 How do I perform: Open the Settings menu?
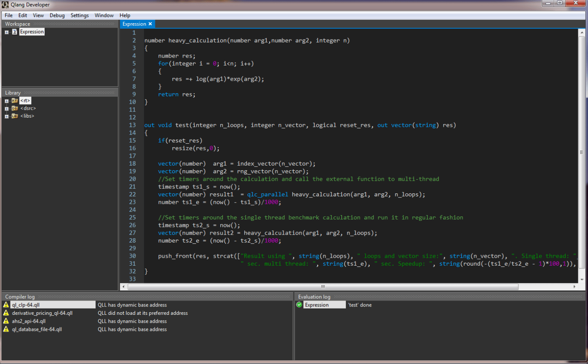point(80,16)
